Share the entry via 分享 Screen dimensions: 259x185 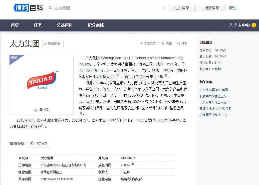click(x=182, y=43)
